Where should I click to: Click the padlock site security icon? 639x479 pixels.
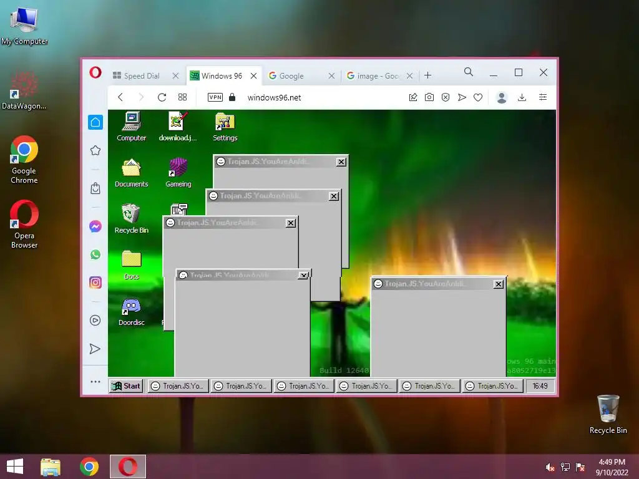click(232, 97)
